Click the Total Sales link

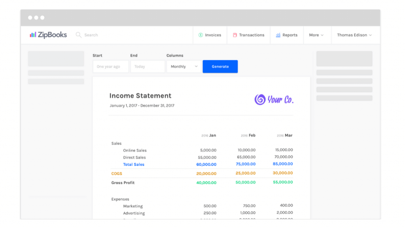click(134, 164)
